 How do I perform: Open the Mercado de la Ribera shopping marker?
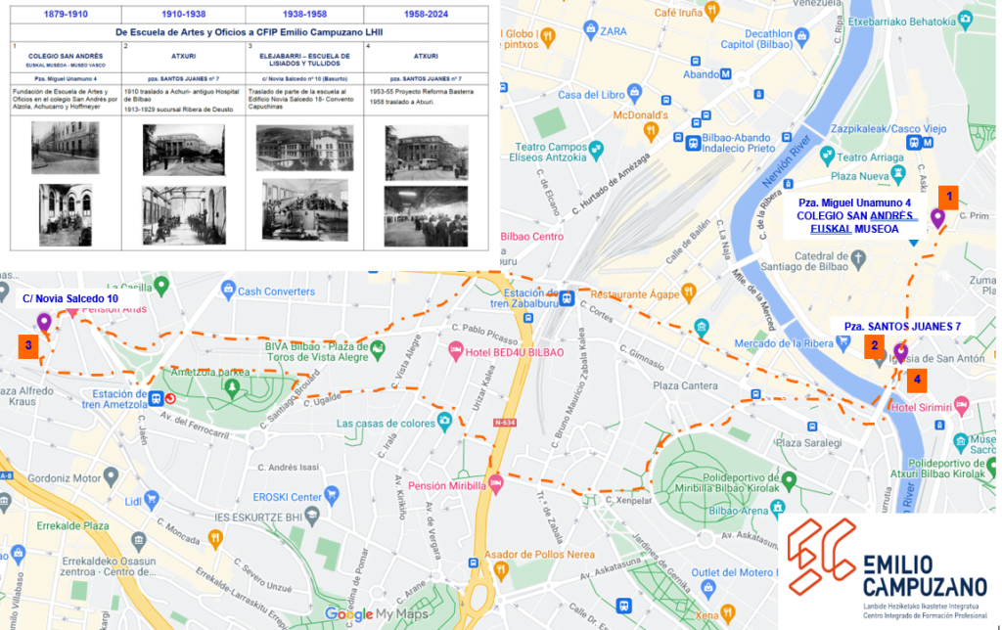843,343
